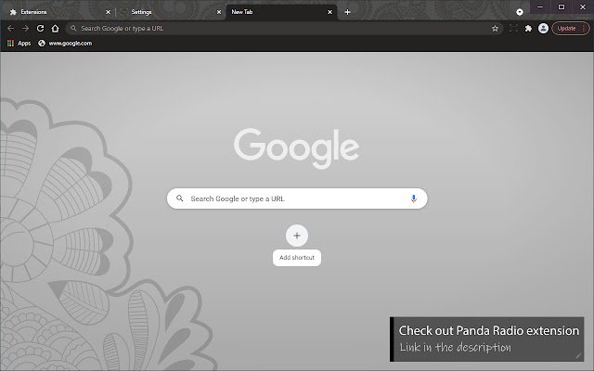
Task: Select the New Tab tab
Action: click(281, 12)
